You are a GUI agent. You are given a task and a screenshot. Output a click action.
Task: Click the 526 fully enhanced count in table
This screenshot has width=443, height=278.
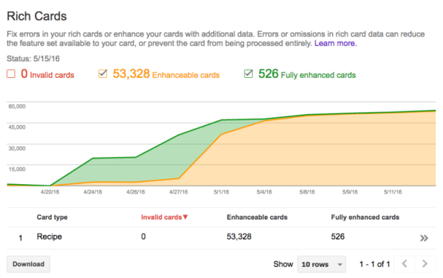pos(338,237)
